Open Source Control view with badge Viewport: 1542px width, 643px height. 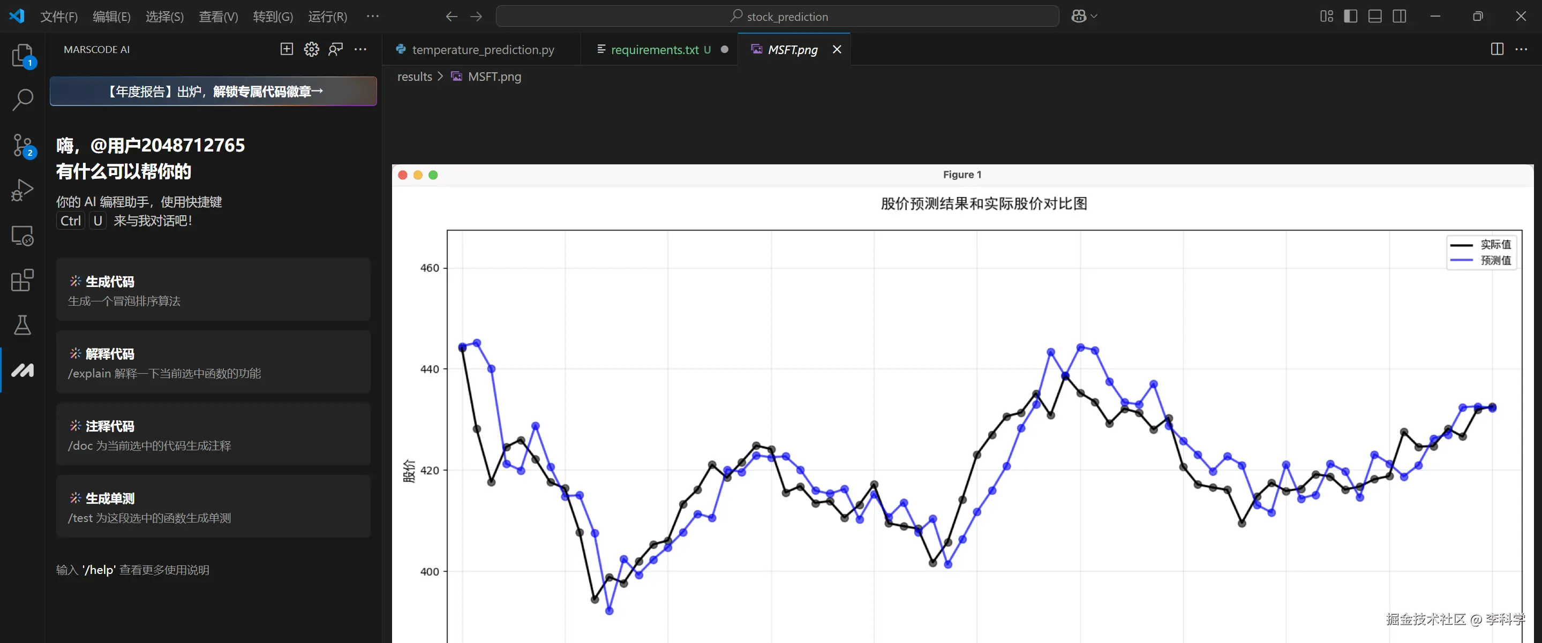[22, 145]
